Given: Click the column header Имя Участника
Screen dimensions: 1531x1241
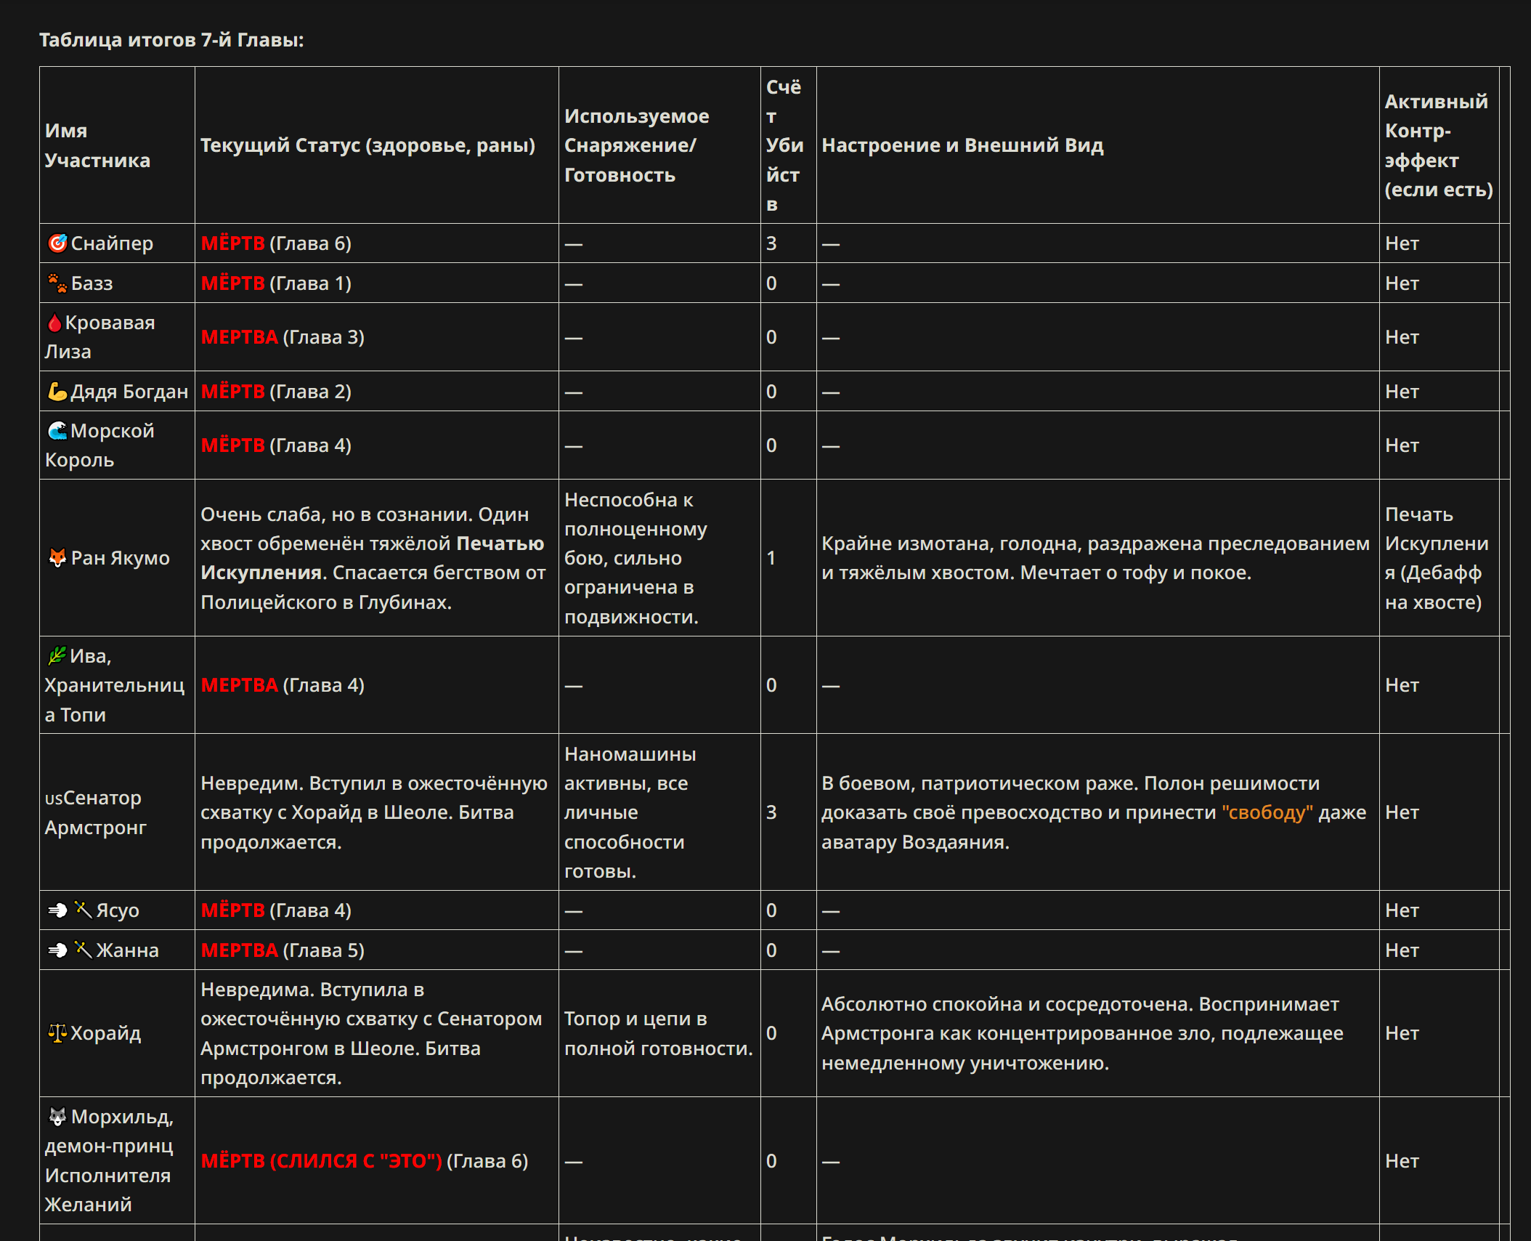Looking at the screenshot, I should click(x=97, y=145).
